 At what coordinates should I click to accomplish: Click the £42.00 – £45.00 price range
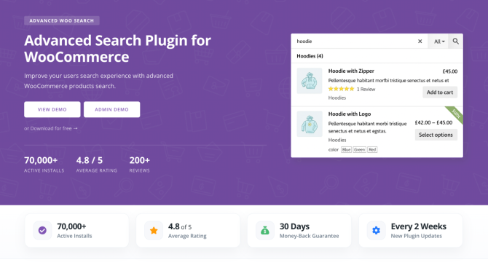coord(433,122)
